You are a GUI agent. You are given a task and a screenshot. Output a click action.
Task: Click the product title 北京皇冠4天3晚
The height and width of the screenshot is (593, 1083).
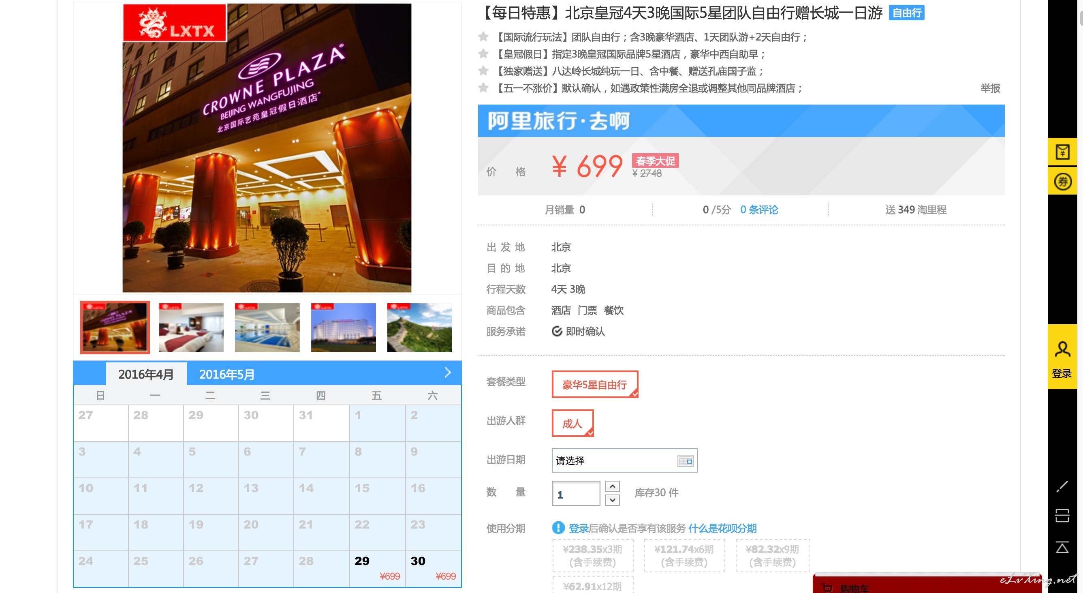pyautogui.click(x=681, y=13)
